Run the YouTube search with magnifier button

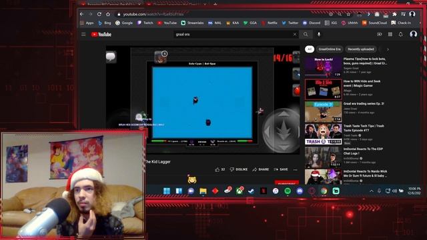click(x=306, y=34)
